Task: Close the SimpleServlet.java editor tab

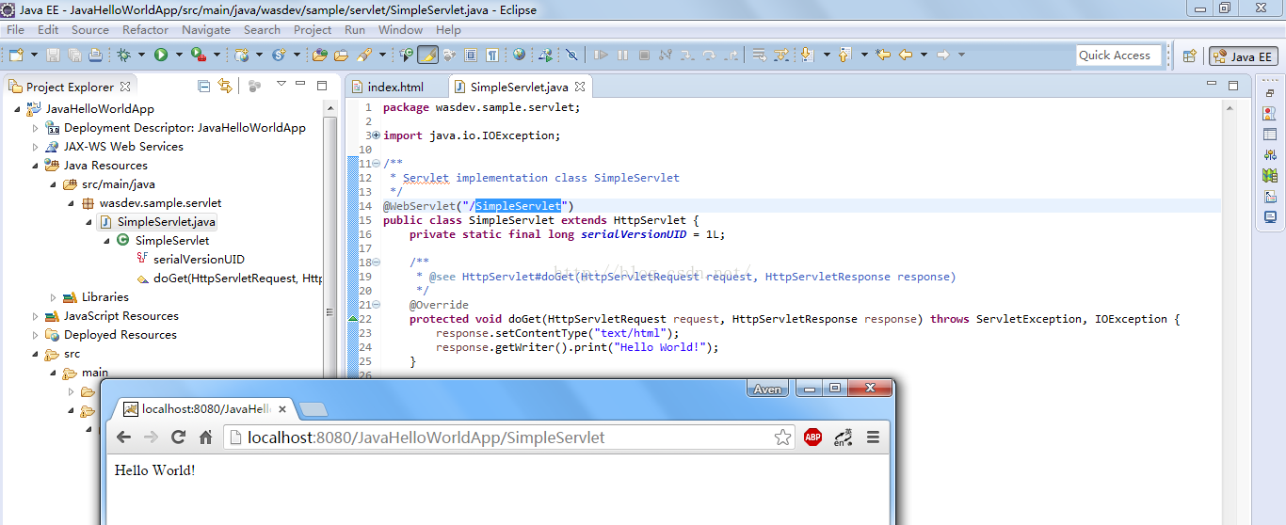Action: tap(580, 87)
